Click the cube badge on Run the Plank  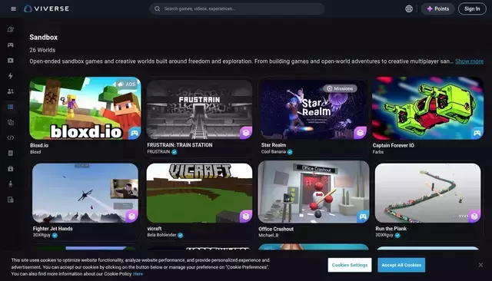tap(474, 217)
